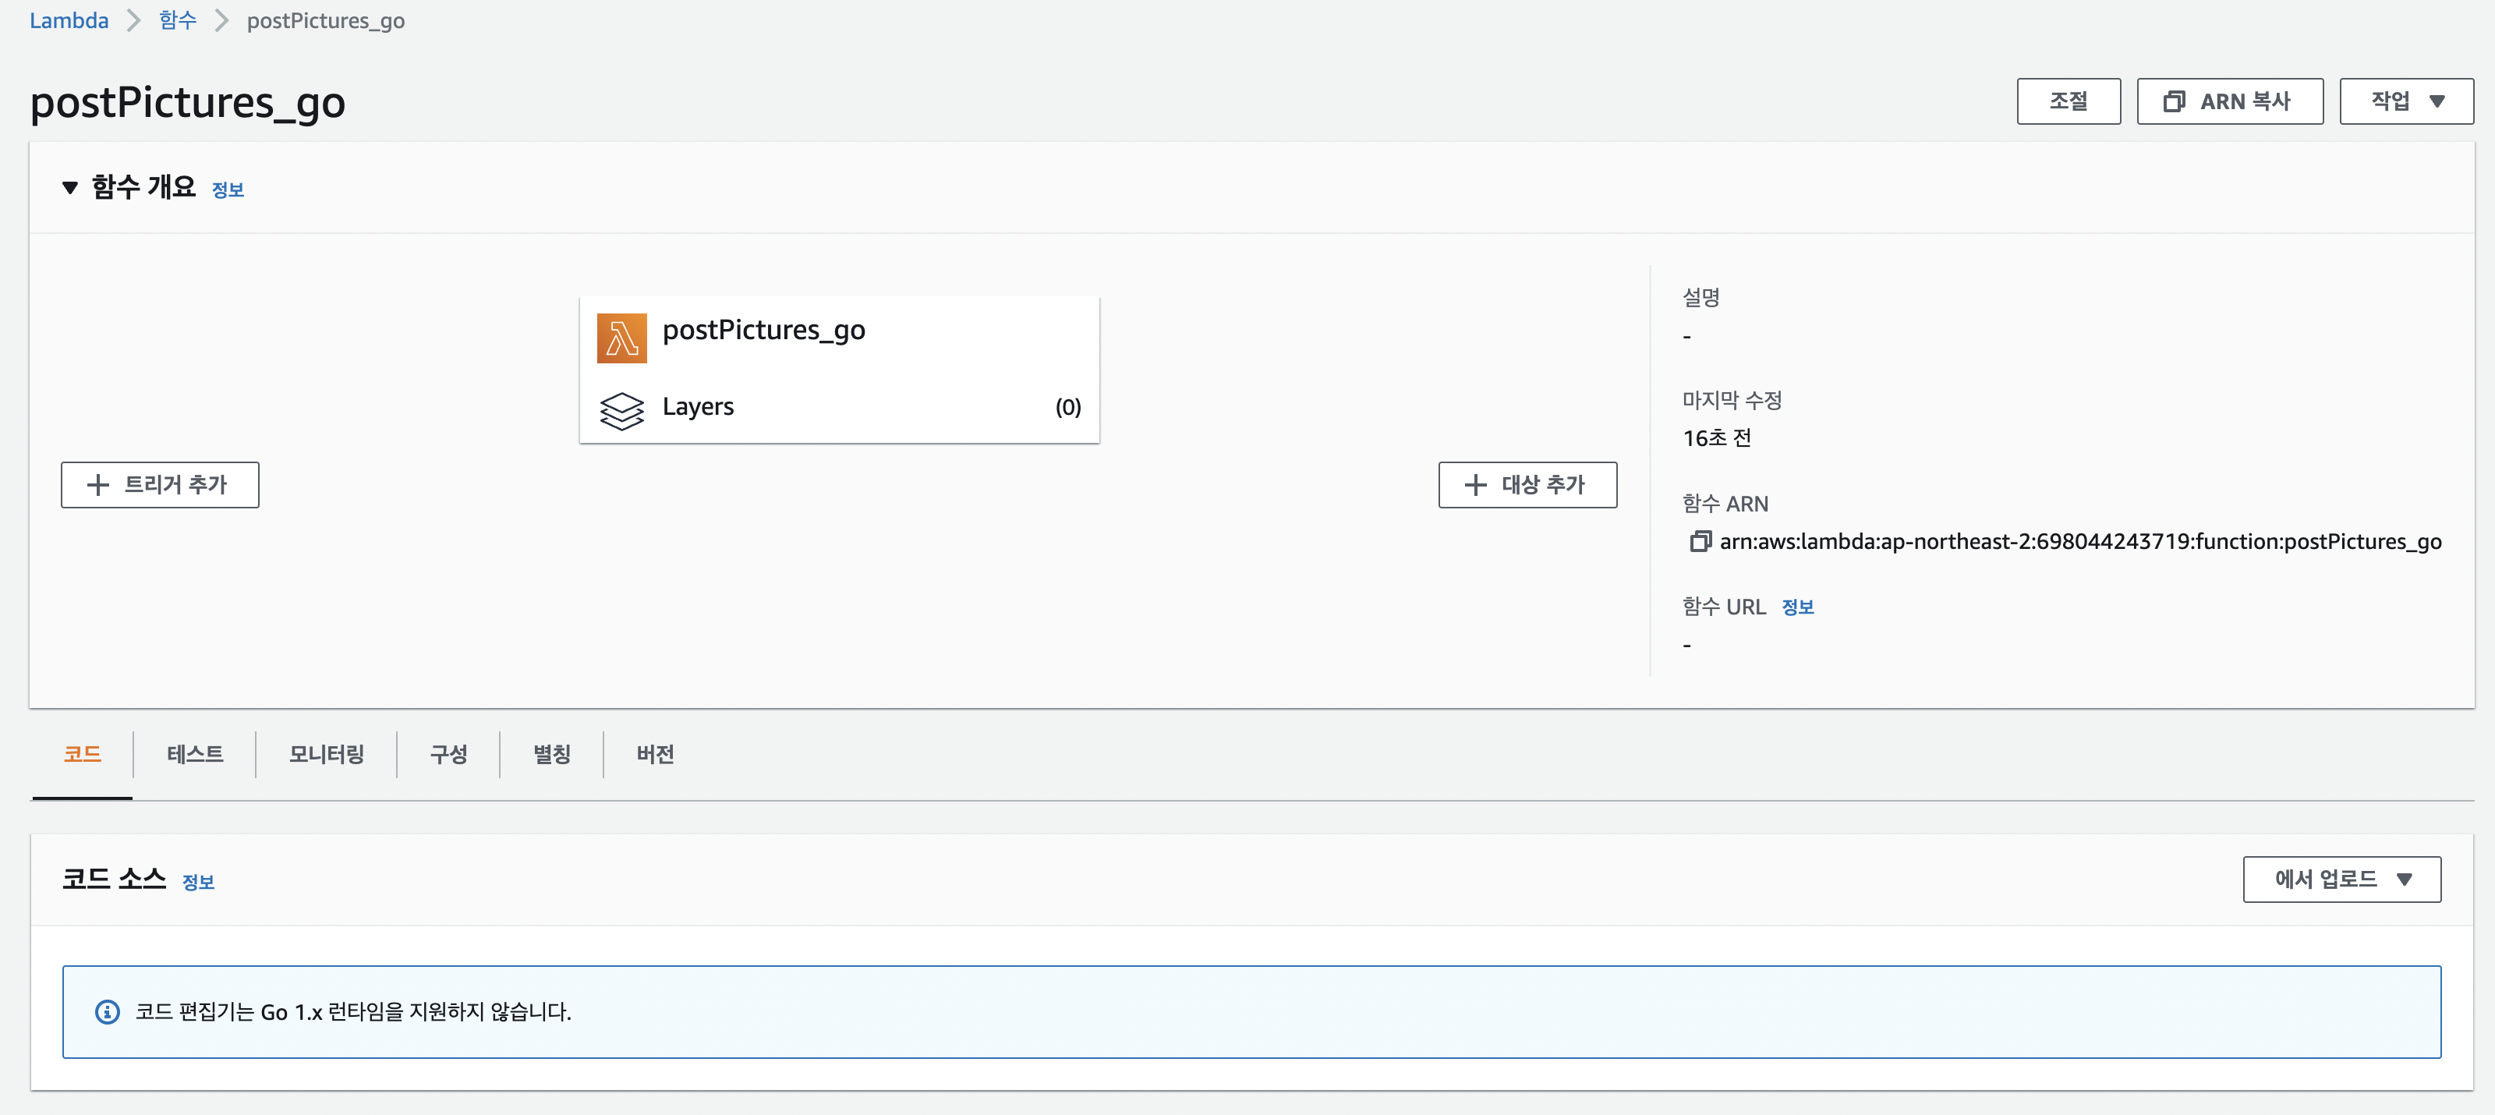This screenshot has height=1115, width=2495.
Task: Click the 트리거 추가 button
Action: tap(160, 484)
